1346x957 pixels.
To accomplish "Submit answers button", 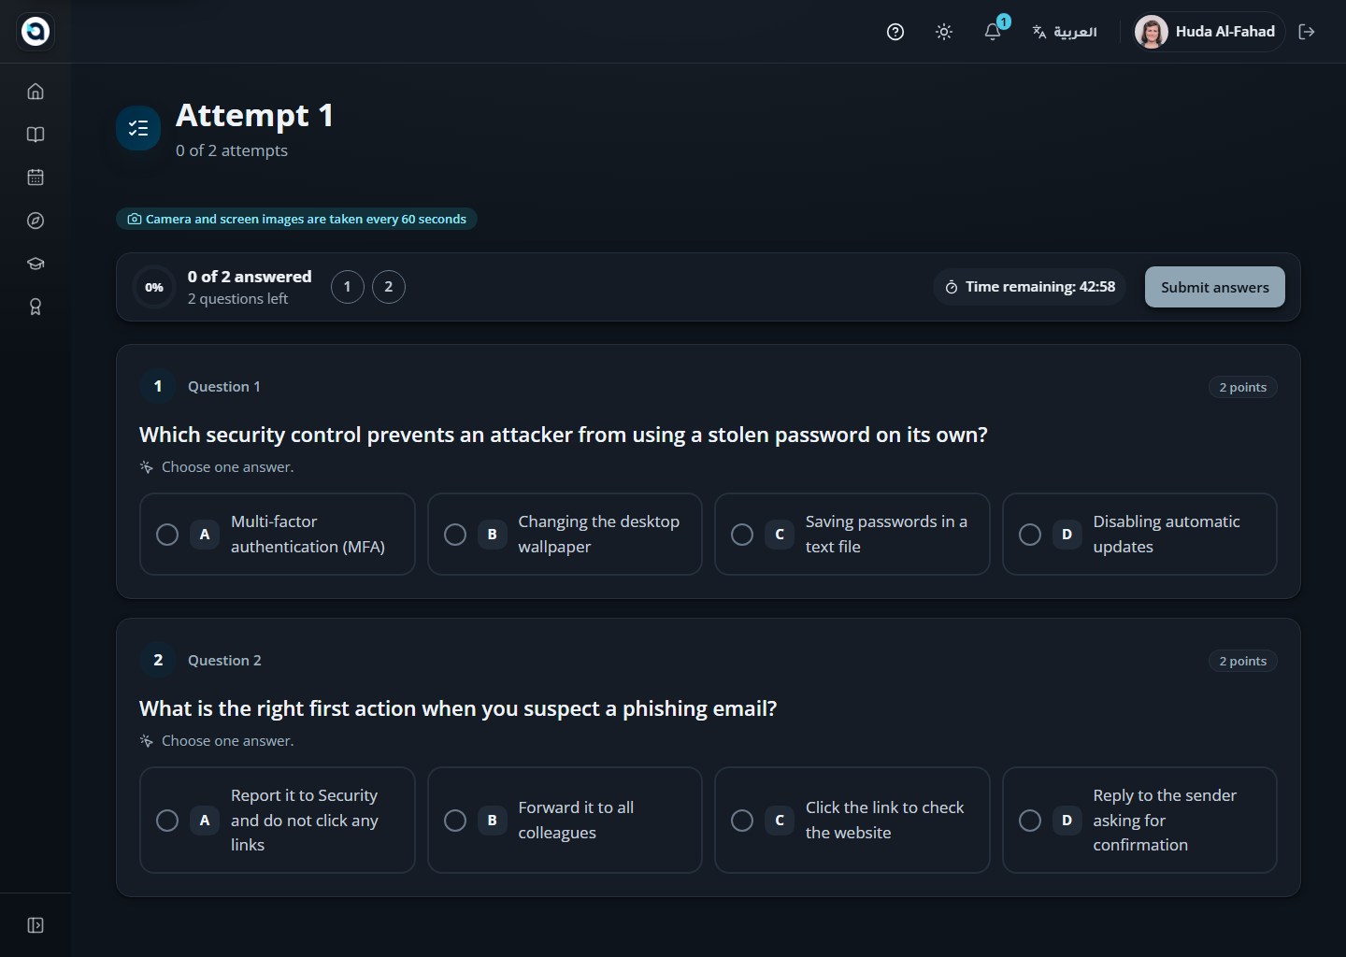I will (x=1214, y=287).
